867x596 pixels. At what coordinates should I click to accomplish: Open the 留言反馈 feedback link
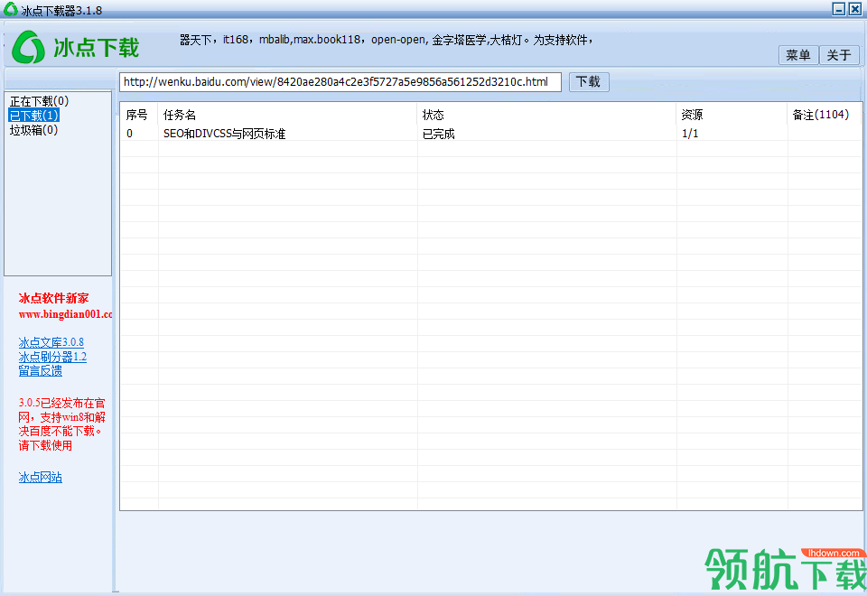41,371
